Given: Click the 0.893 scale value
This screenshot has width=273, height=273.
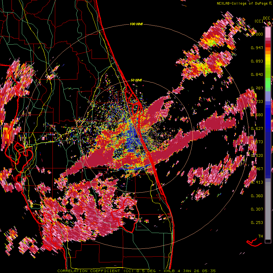Looking at the screenshot, I should coord(257,61).
